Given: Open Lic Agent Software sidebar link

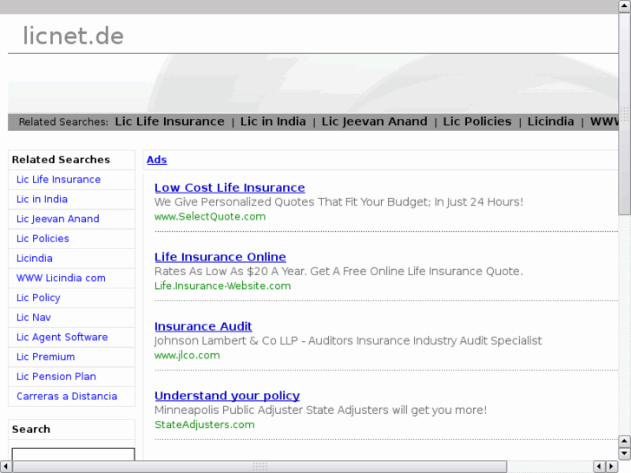Looking at the screenshot, I should (62, 338).
